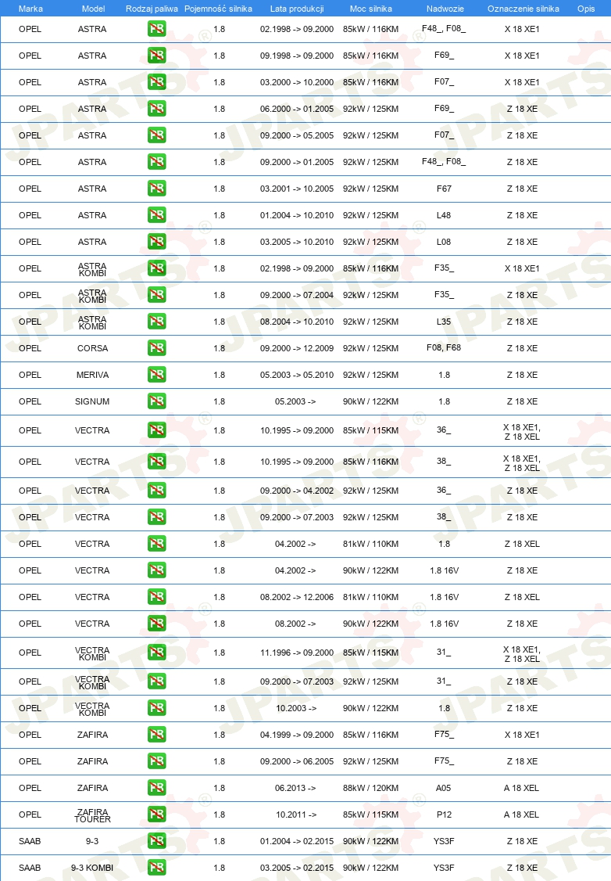Click fuel icon in ASTRA 06.2000 F69_ row
The width and height of the screenshot is (611, 881).
[x=156, y=109]
